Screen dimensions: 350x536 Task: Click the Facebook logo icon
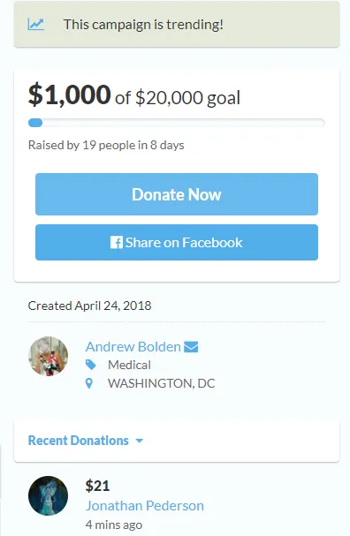(117, 242)
